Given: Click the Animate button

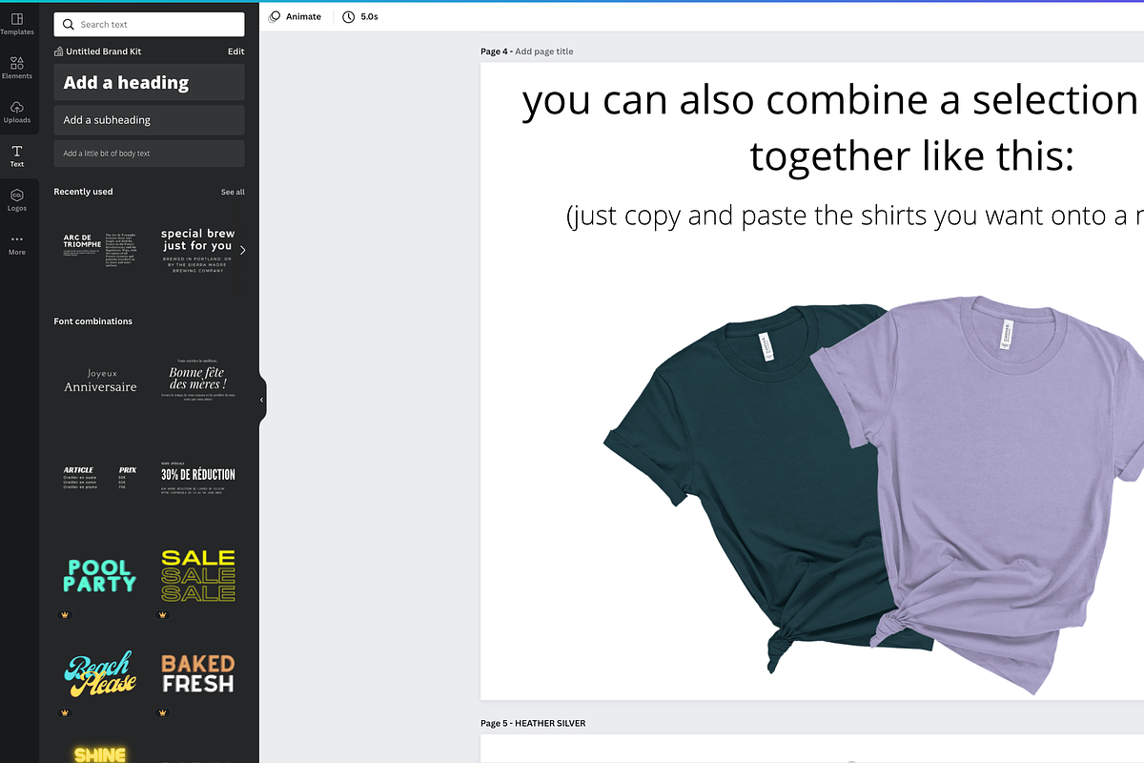Looking at the screenshot, I should (295, 16).
